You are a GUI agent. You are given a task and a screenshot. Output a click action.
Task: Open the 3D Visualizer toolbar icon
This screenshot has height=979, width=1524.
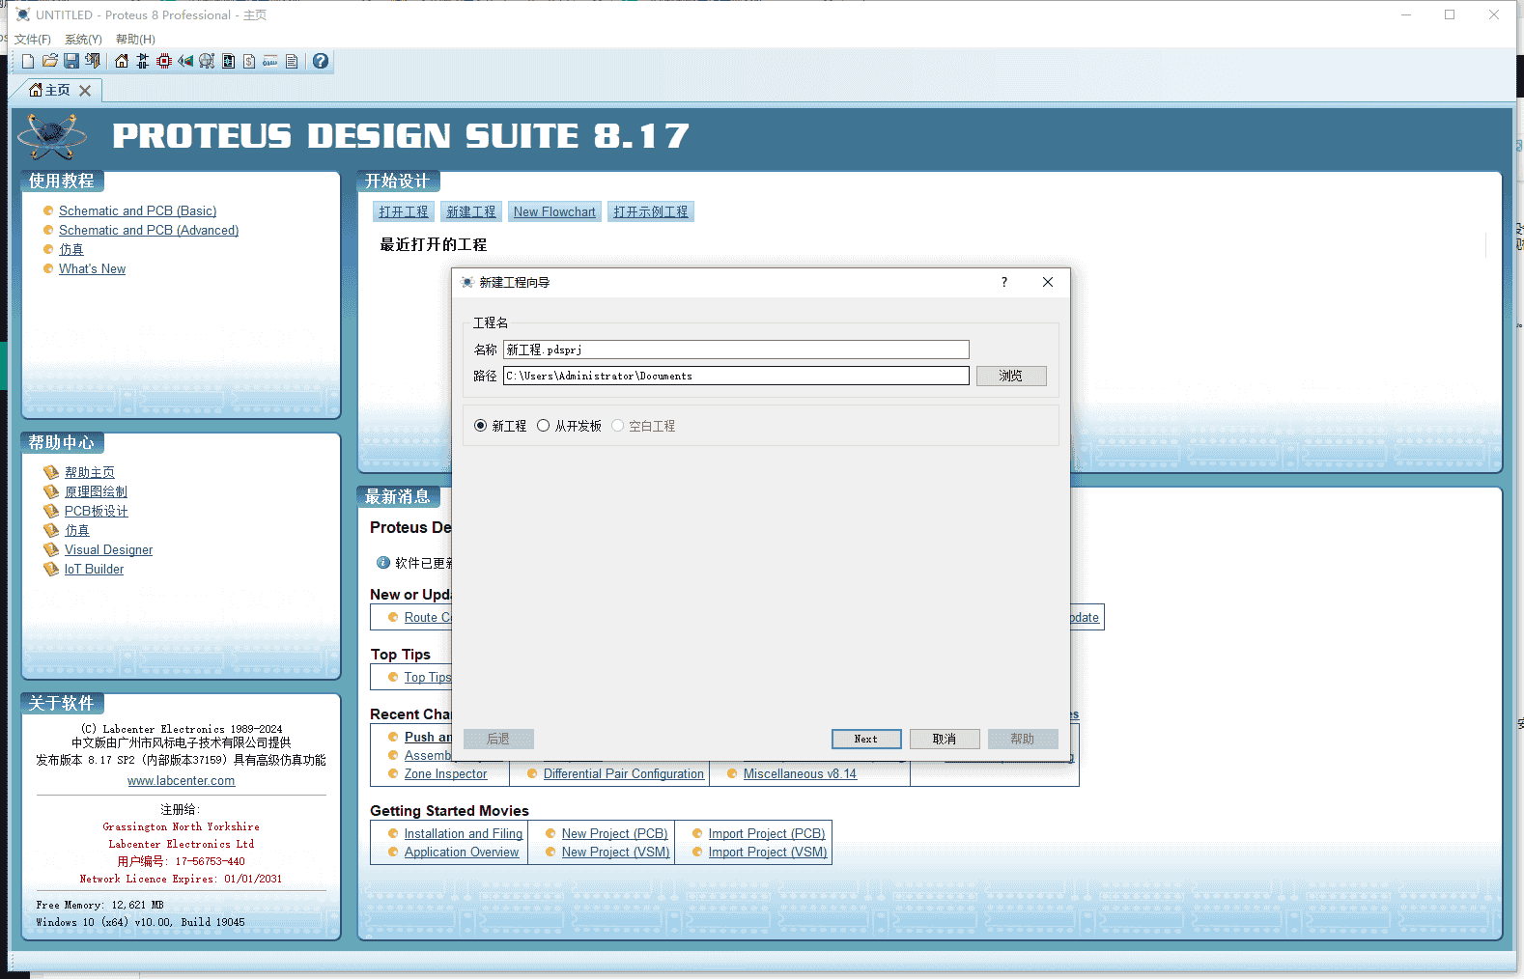(x=185, y=61)
